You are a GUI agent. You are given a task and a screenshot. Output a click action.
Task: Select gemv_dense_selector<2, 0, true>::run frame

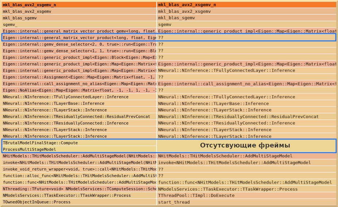tap(79, 44)
